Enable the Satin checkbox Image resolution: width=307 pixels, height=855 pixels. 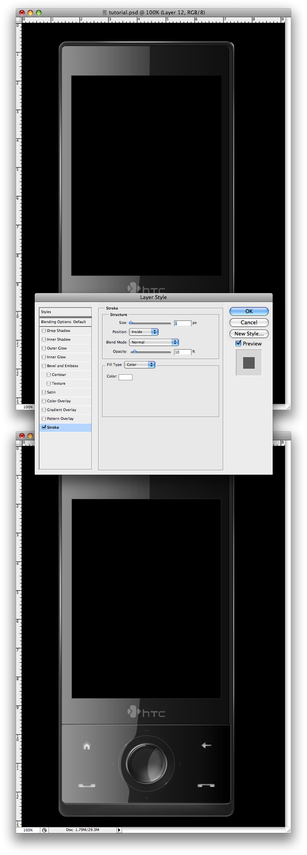(44, 392)
